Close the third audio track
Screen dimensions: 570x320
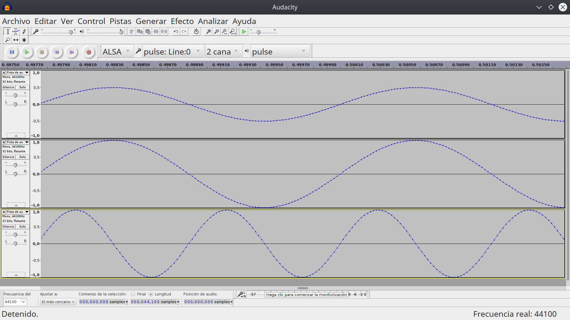[4, 212]
